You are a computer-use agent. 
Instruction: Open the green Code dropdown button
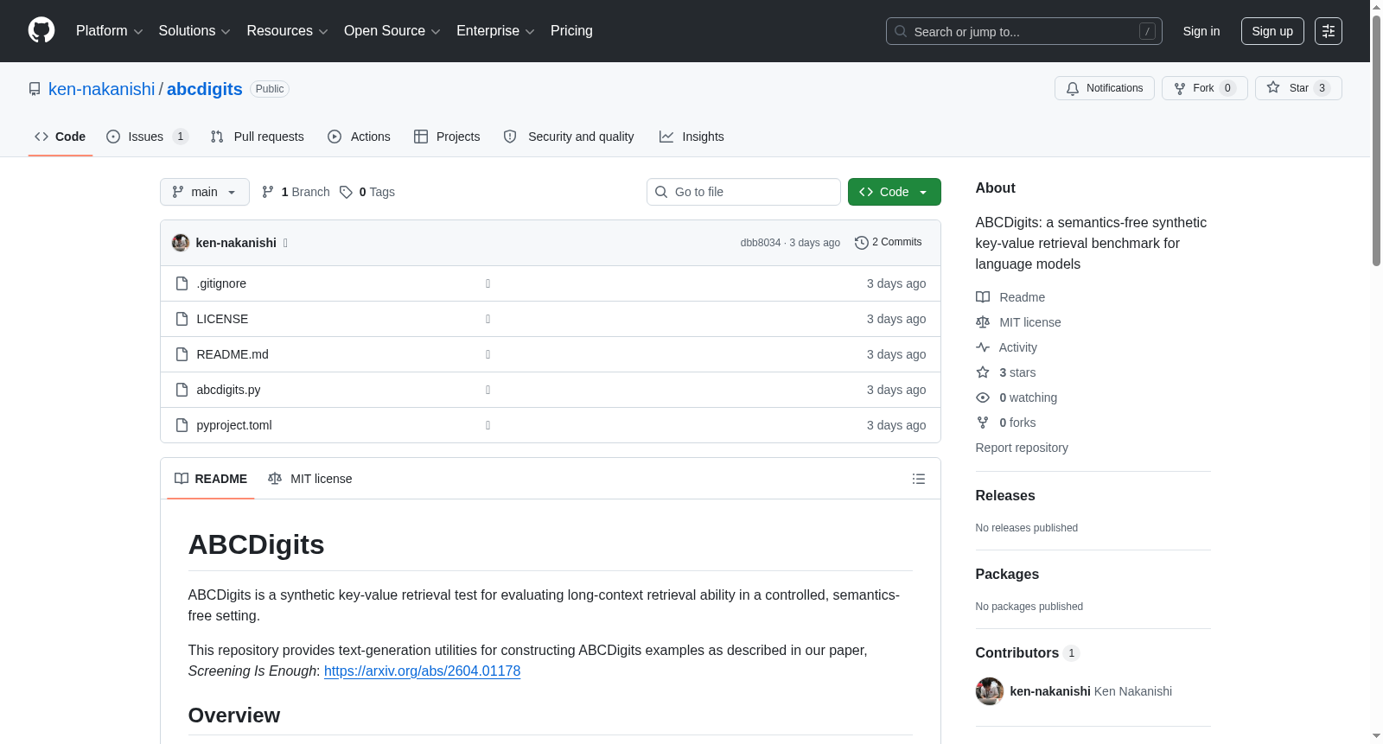pos(895,192)
